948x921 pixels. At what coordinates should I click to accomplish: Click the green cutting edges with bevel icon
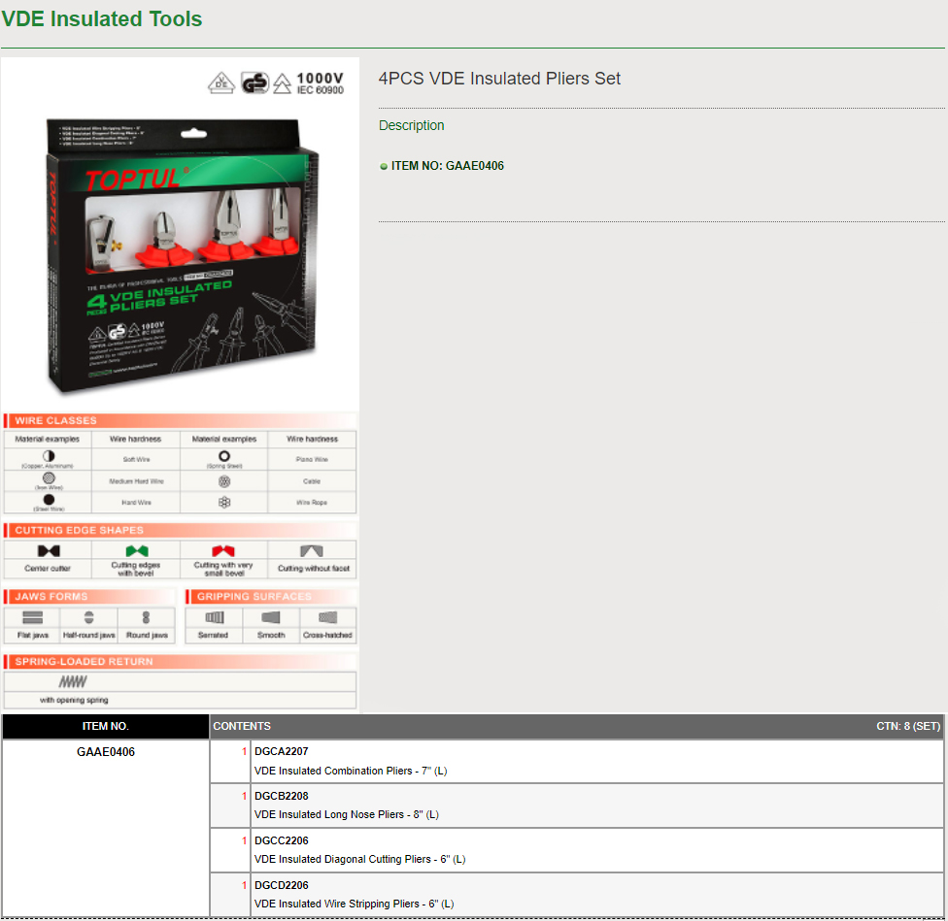[137, 551]
